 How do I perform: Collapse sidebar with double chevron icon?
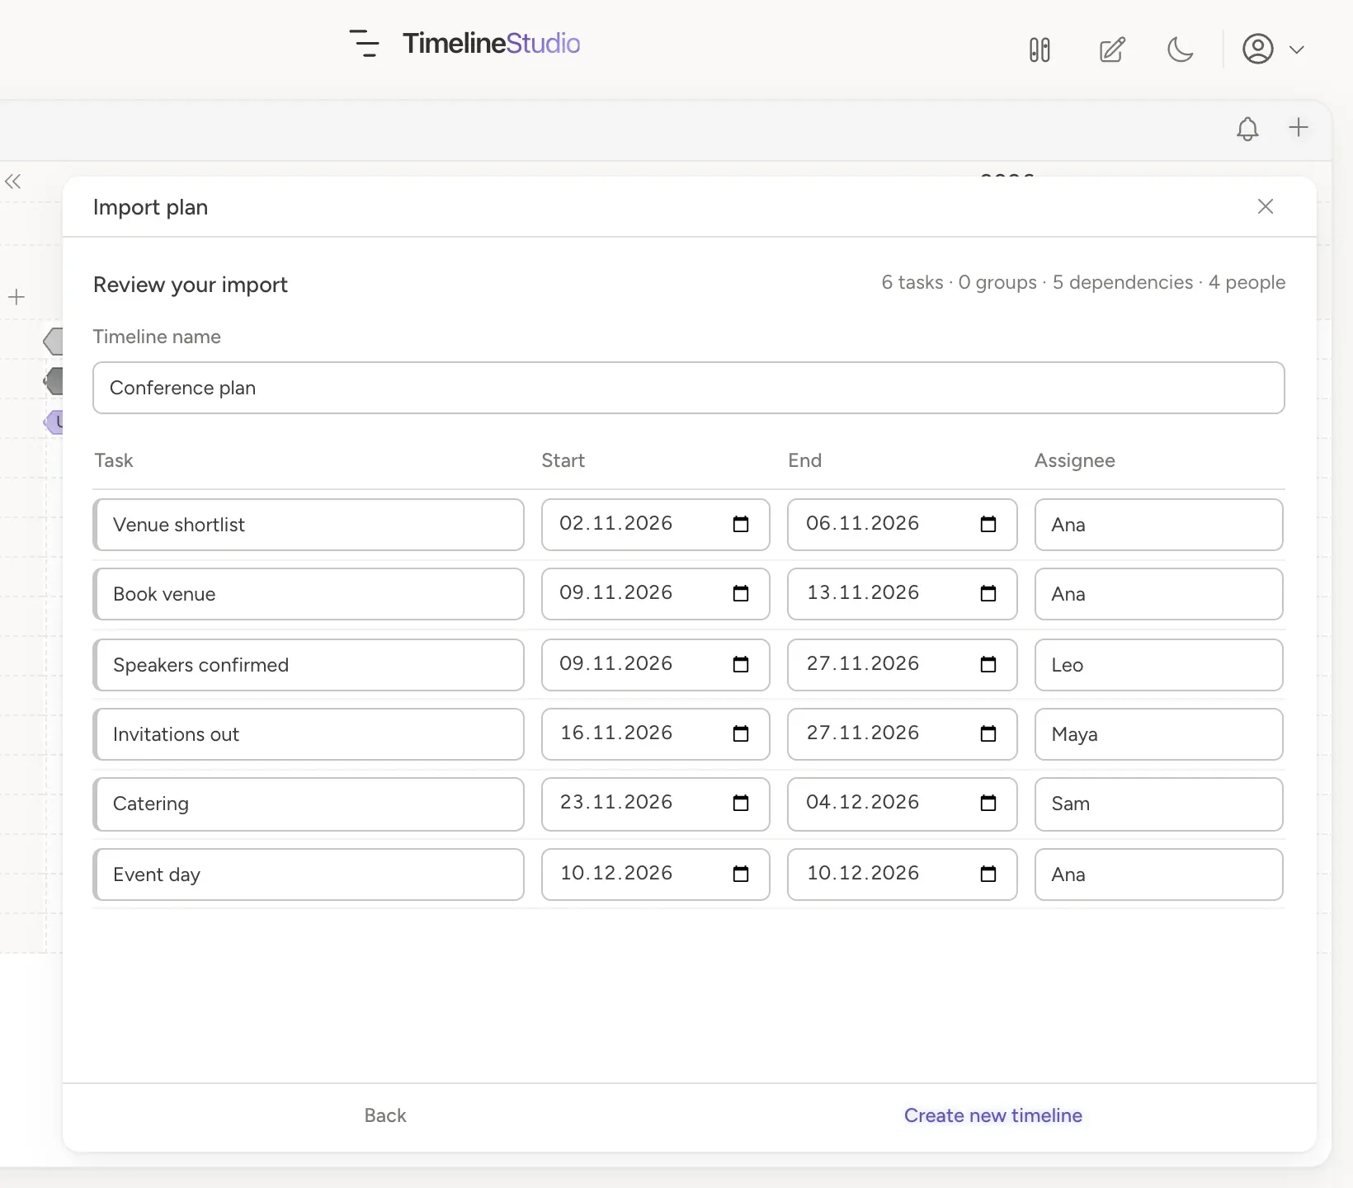[12, 181]
